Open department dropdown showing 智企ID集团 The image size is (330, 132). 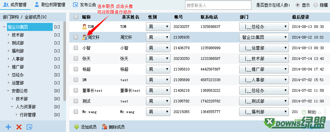[264, 37]
